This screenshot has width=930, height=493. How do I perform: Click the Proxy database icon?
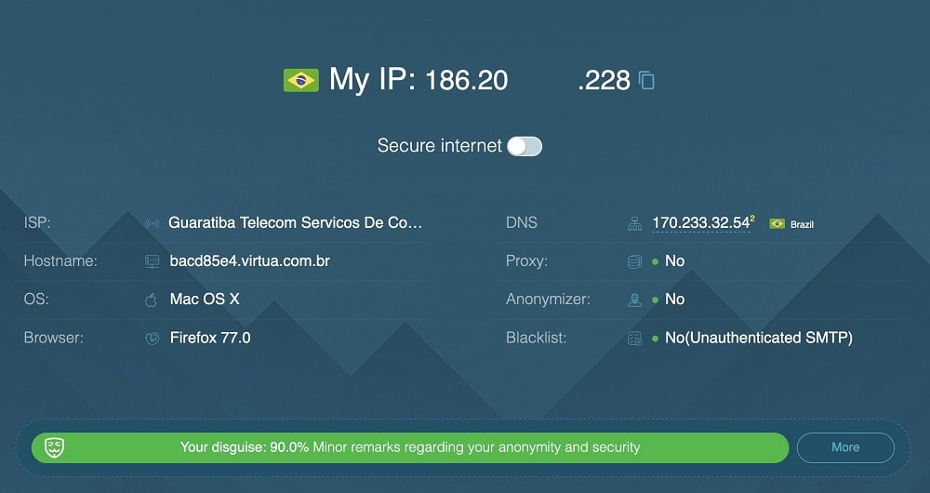tap(634, 261)
